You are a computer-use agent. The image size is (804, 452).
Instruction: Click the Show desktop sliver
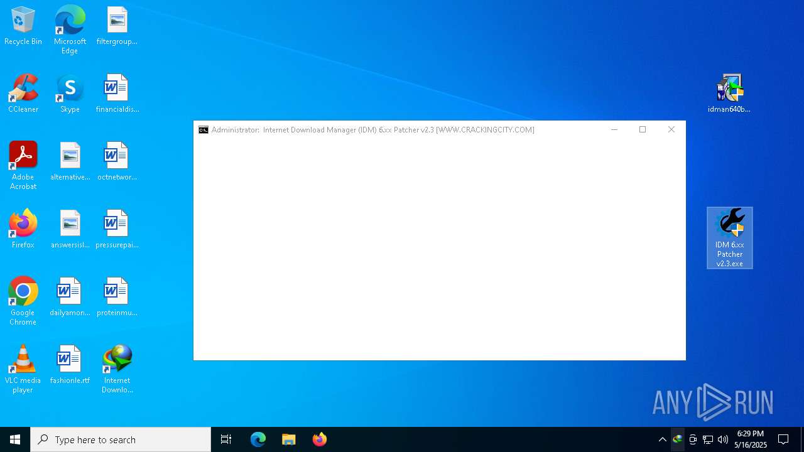click(802, 439)
